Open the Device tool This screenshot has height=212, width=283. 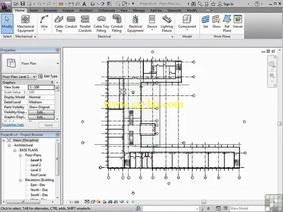[x=152, y=23]
